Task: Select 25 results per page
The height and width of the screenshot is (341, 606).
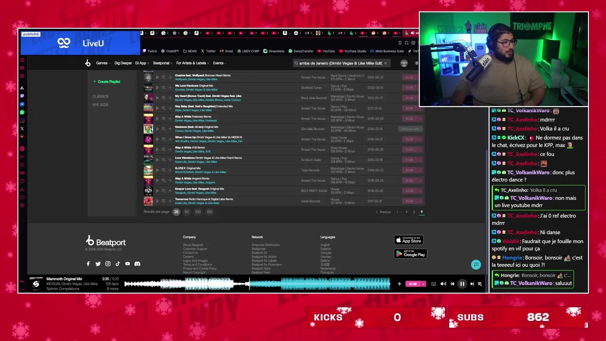Action: [176, 212]
